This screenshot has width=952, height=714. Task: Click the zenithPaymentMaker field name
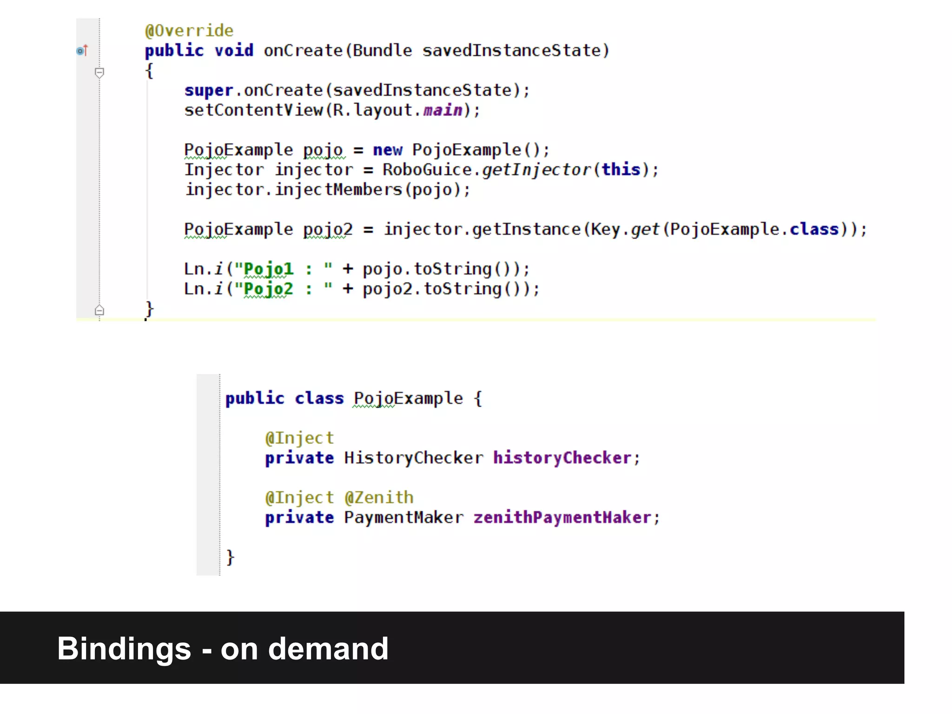(562, 517)
